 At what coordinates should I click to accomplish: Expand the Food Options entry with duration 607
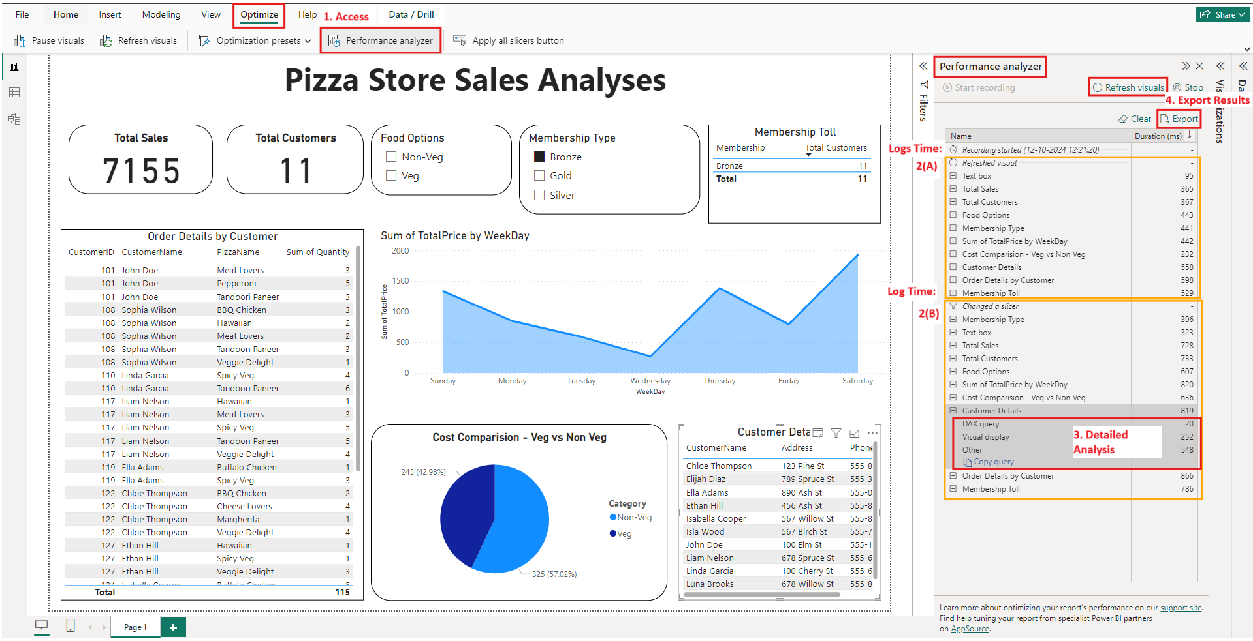click(953, 371)
